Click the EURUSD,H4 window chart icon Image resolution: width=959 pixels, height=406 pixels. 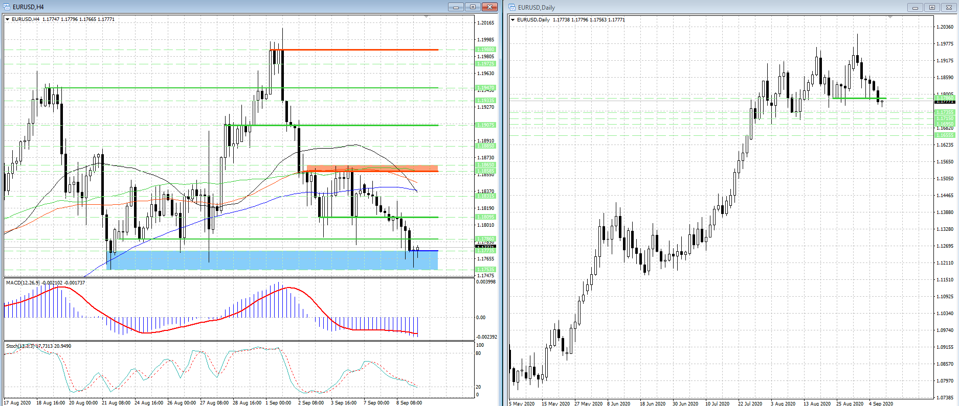7,7
